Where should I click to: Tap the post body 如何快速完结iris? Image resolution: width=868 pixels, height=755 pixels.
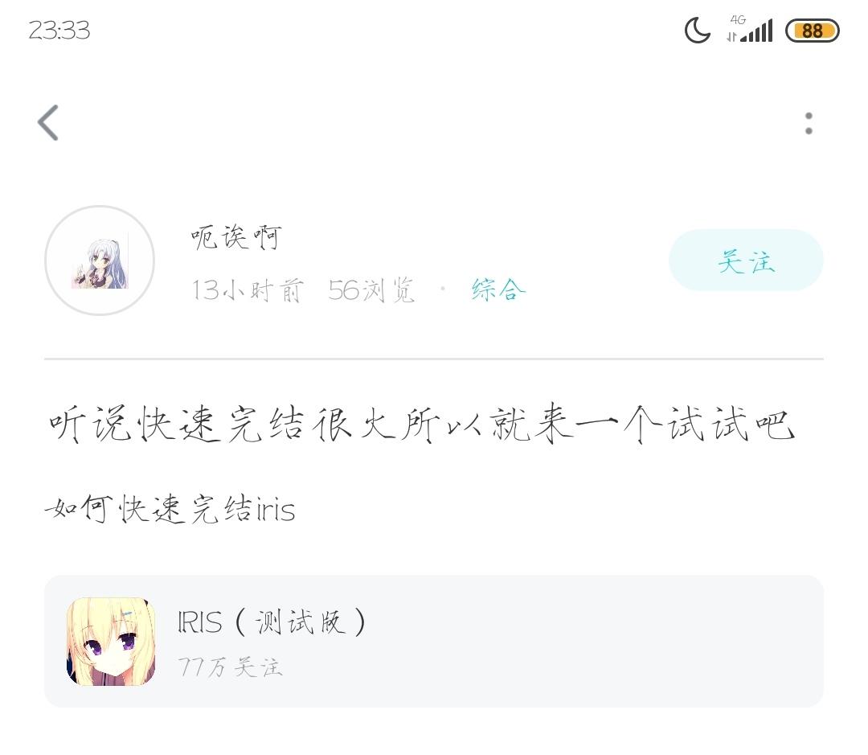pos(170,508)
